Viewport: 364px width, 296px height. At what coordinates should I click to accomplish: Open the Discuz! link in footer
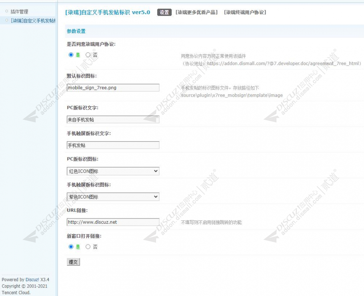(32, 280)
